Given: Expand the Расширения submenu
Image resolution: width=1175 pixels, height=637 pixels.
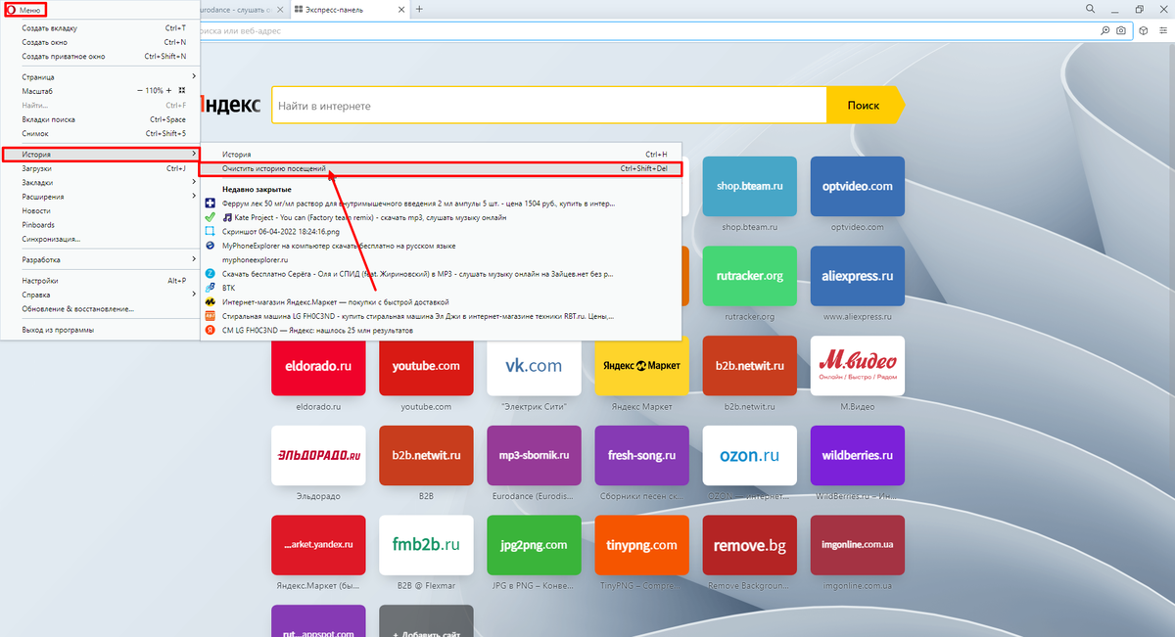Looking at the screenshot, I should (100, 197).
